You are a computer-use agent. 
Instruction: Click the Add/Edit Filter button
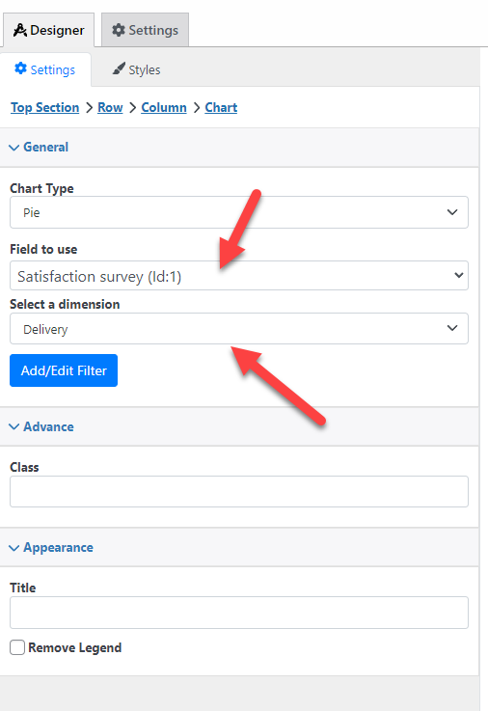click(64, 370)
